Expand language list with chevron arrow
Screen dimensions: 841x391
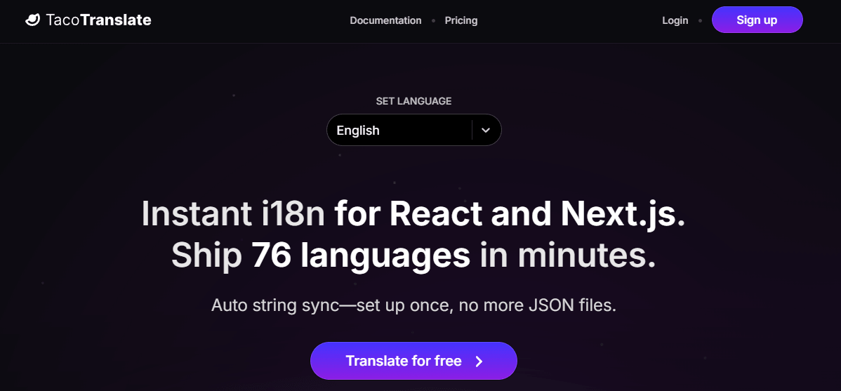(486, 130)
